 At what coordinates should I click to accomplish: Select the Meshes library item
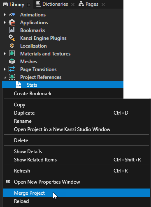coord(29,62)
